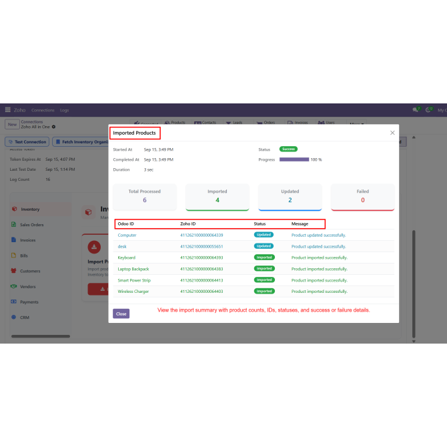
Task: Click Zoho ID 4112621000000064393
Action: (201, 258)
